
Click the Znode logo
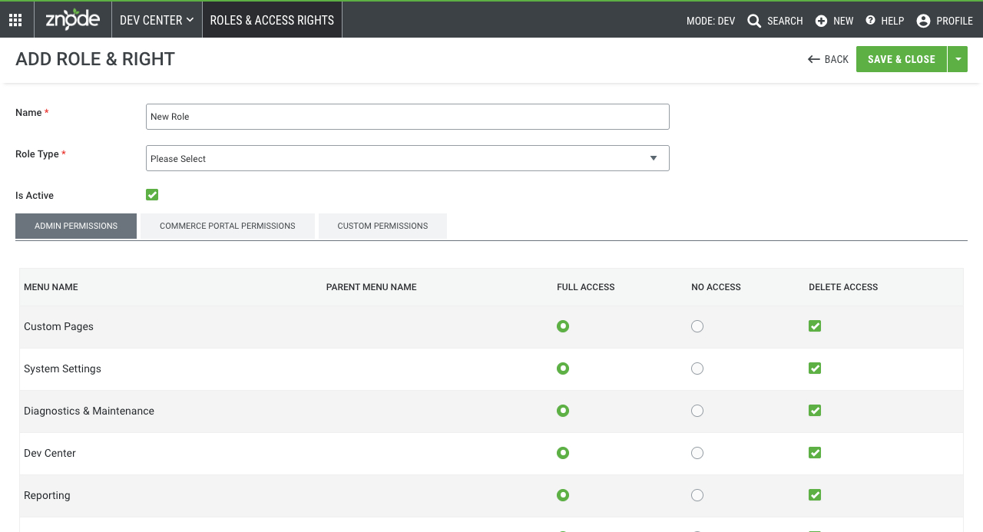72,20
